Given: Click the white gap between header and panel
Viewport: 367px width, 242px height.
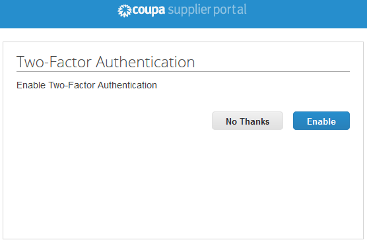Looking at the screenshot, I should [183, 35].
